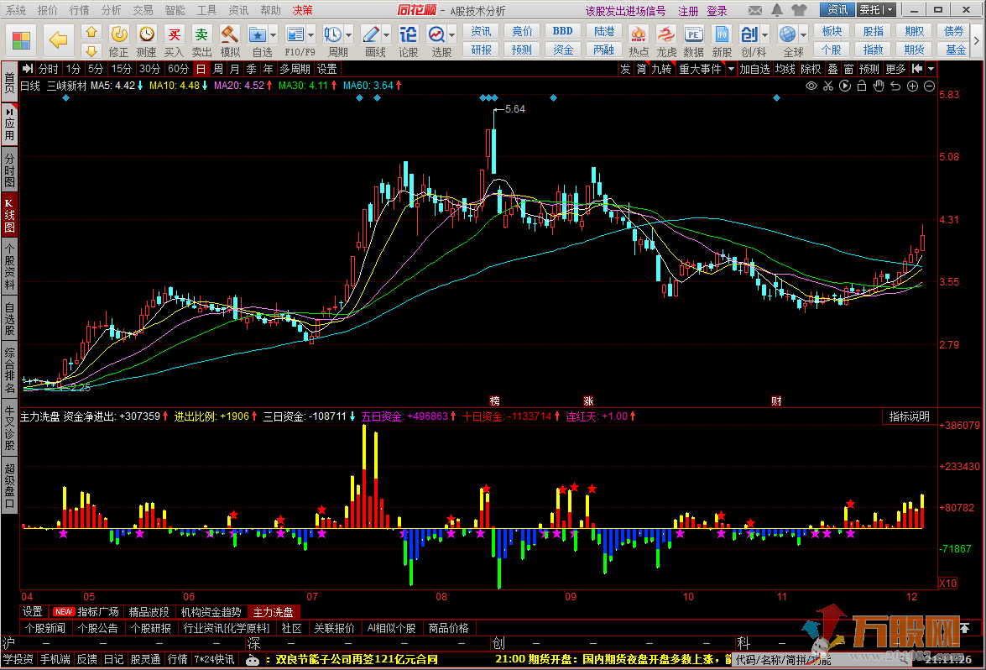Zoom out chart with the minus icon
This screenshot has width=986, height=670.
pyautogui.click(x=930, y=86)
